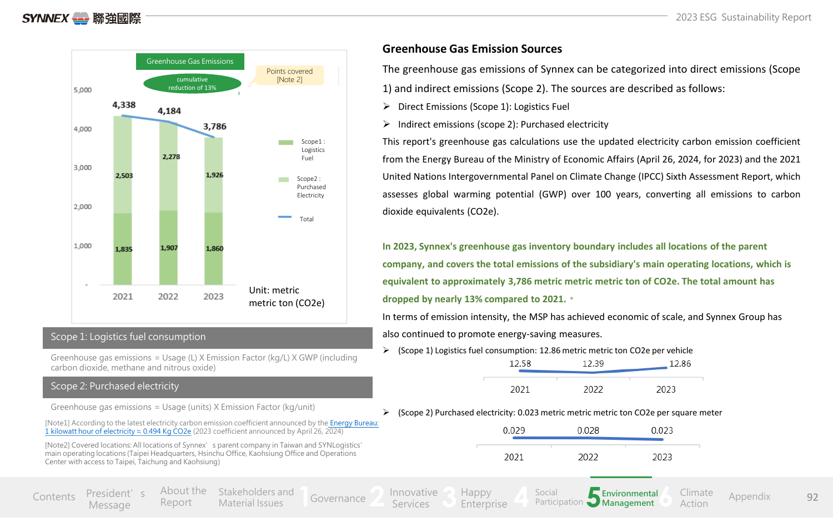Click the Synnex logo in the header

pyautogui.click(x=81, y=18)
